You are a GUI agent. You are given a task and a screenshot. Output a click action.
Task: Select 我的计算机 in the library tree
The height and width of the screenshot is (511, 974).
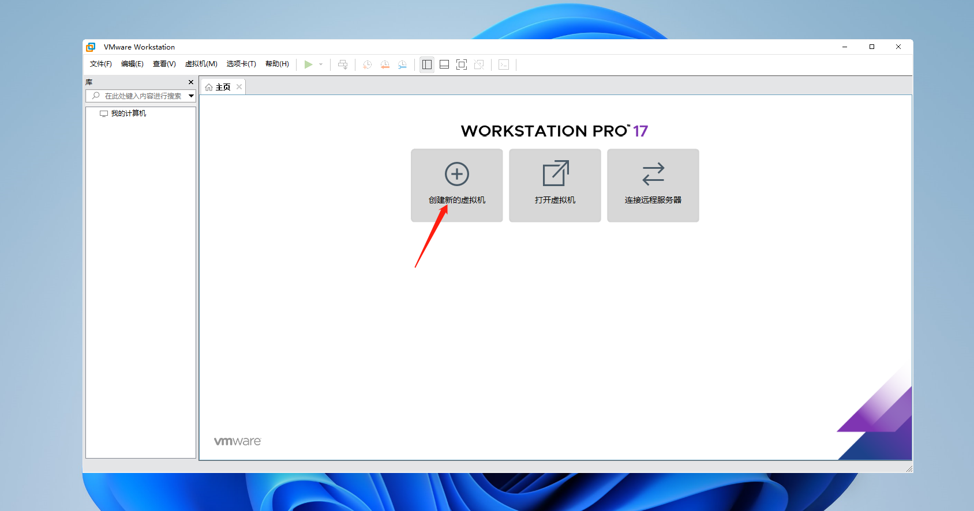coord(123,113)
